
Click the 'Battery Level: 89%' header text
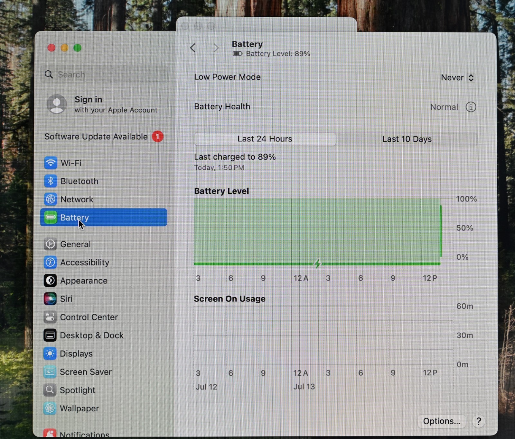pyautogui.click(x=278, y=54)
